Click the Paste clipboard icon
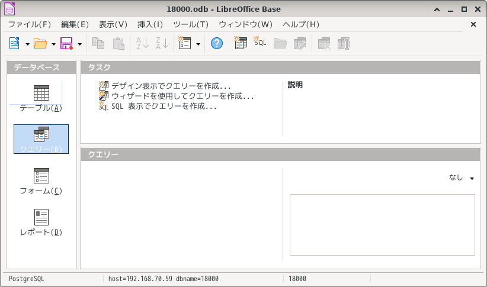 click(118, 43)
